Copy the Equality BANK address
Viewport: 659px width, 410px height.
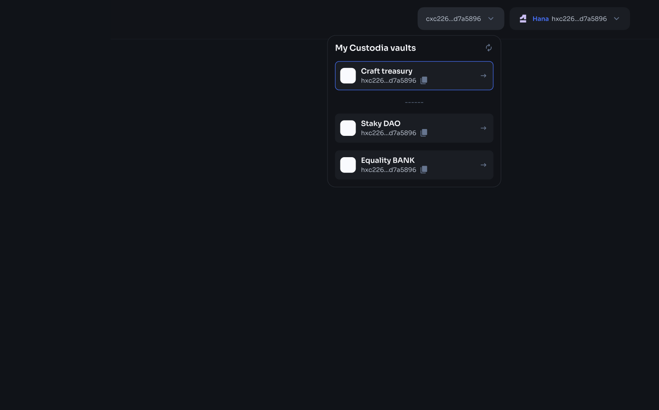(x=424, y=170)
